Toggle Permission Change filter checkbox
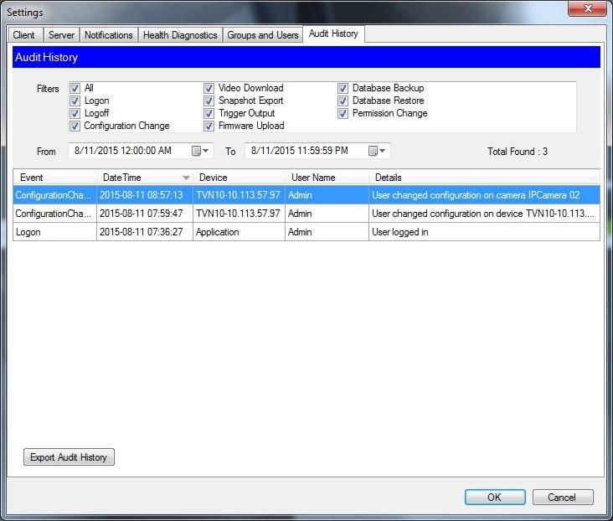Viewport: 613px width, 521px height. [x=343, y=113]
